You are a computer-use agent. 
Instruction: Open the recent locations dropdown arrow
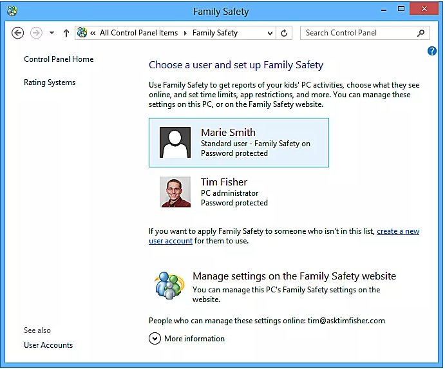tap(52, 33)
